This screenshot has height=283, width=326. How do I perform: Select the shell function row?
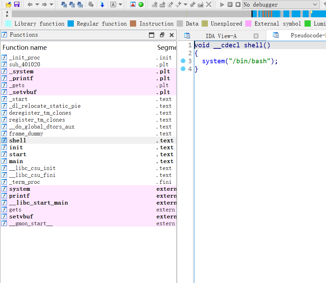click(x=88, y=140)
